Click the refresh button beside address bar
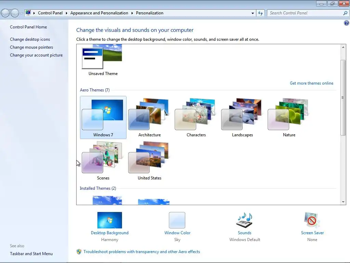This screenshot has height=263, width=350. [260, 13]
